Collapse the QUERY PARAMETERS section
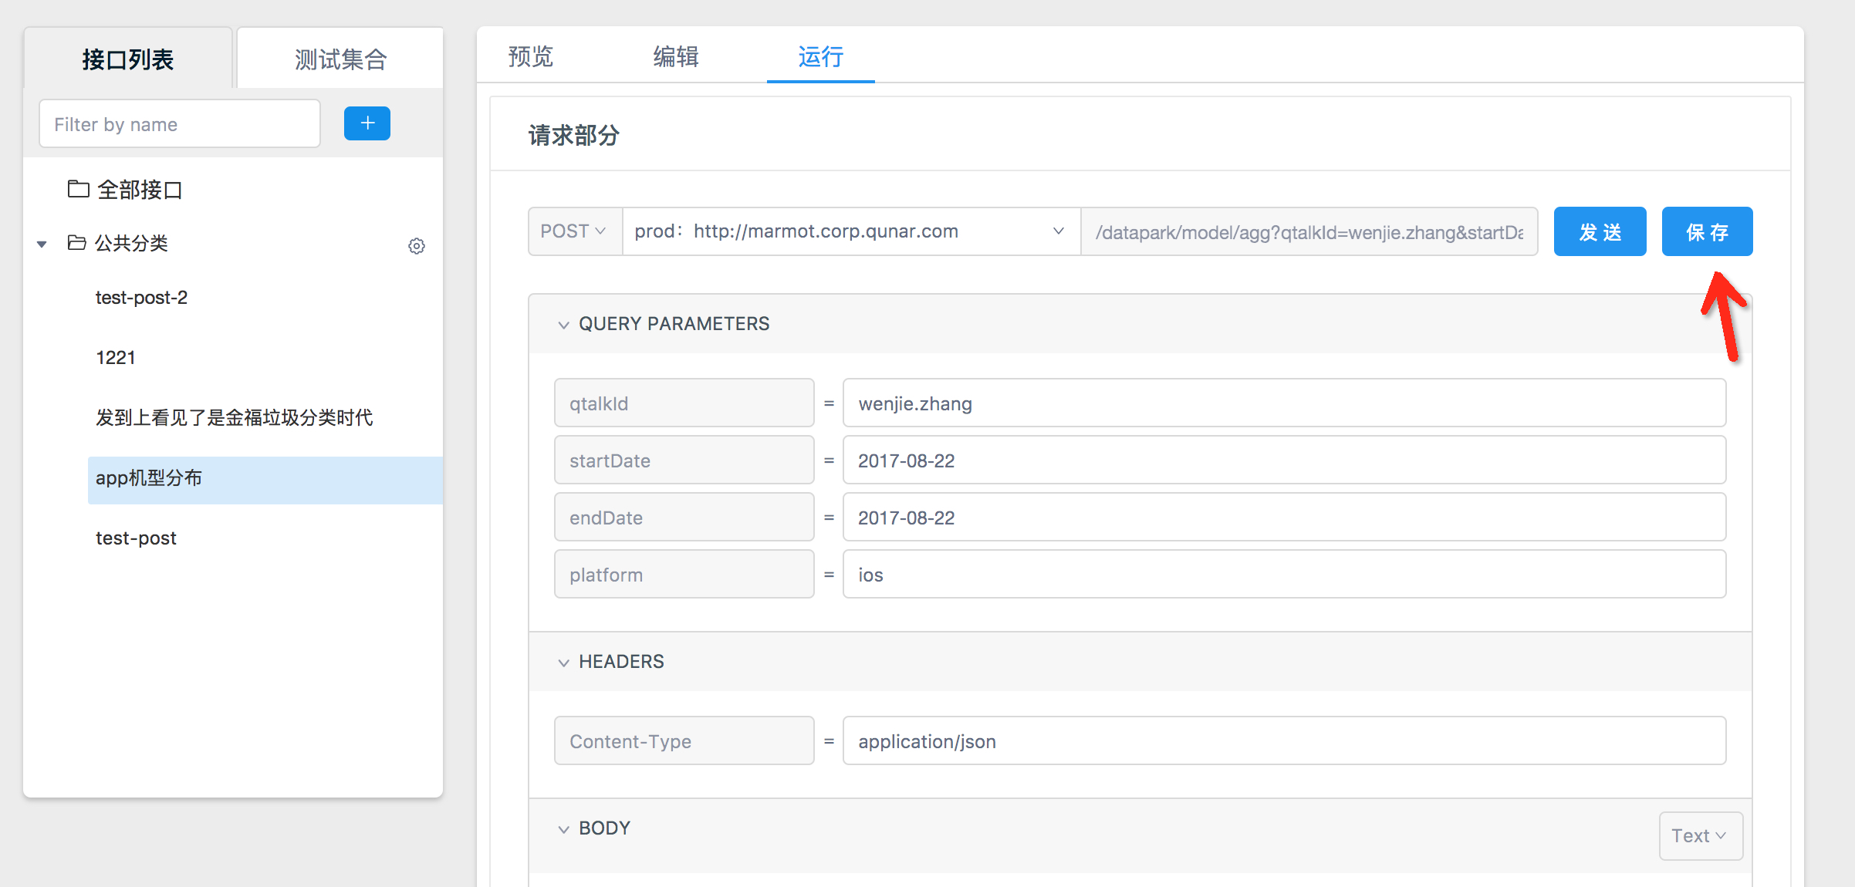1855x887 pixels. (x=564, y=325)
